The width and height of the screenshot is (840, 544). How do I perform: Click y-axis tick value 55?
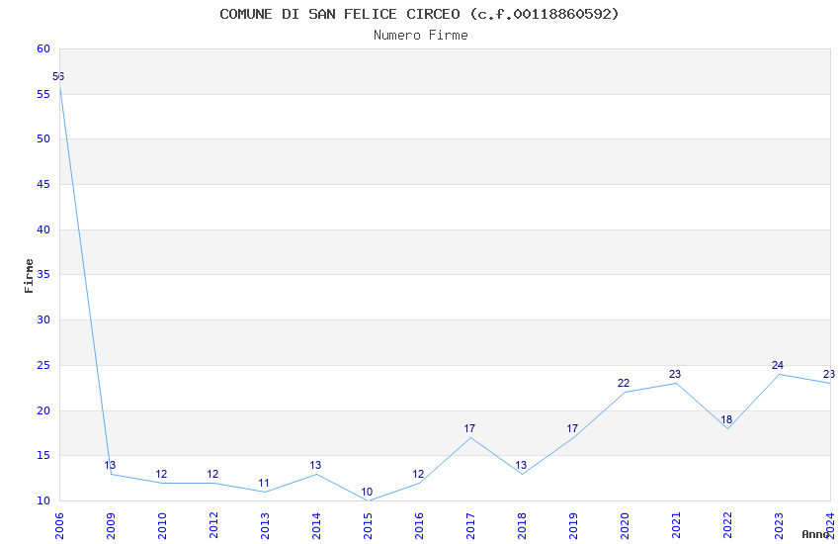(43, 94)
